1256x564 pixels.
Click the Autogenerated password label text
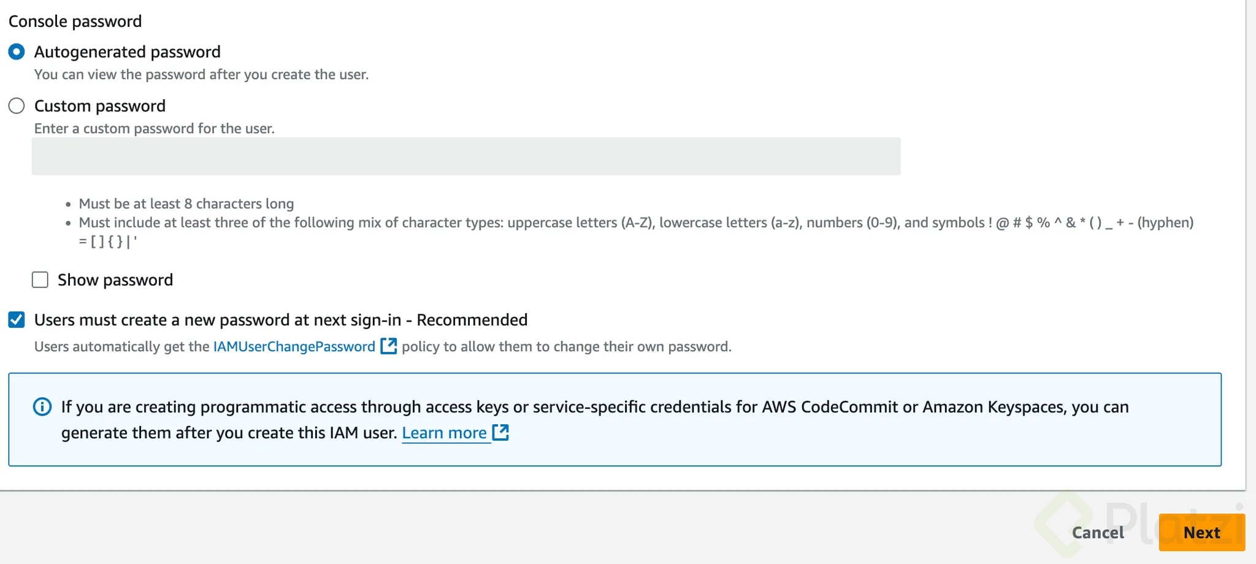pyautogui.click(x=127, y=52)
